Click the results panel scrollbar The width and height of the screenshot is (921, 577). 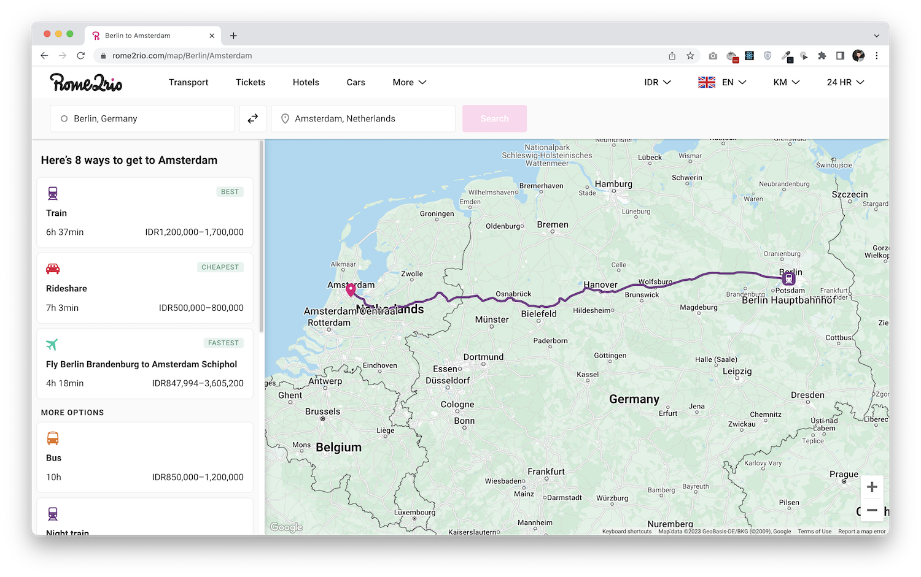(x=262, y=237)
